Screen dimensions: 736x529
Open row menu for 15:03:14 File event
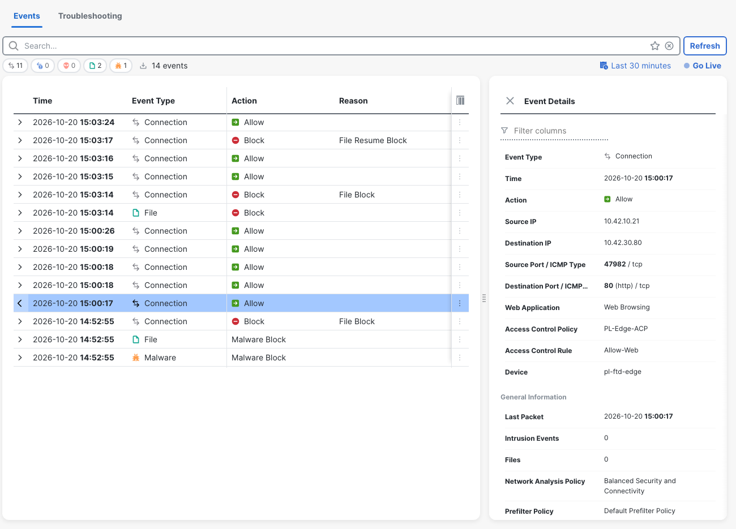pos(460,213)
